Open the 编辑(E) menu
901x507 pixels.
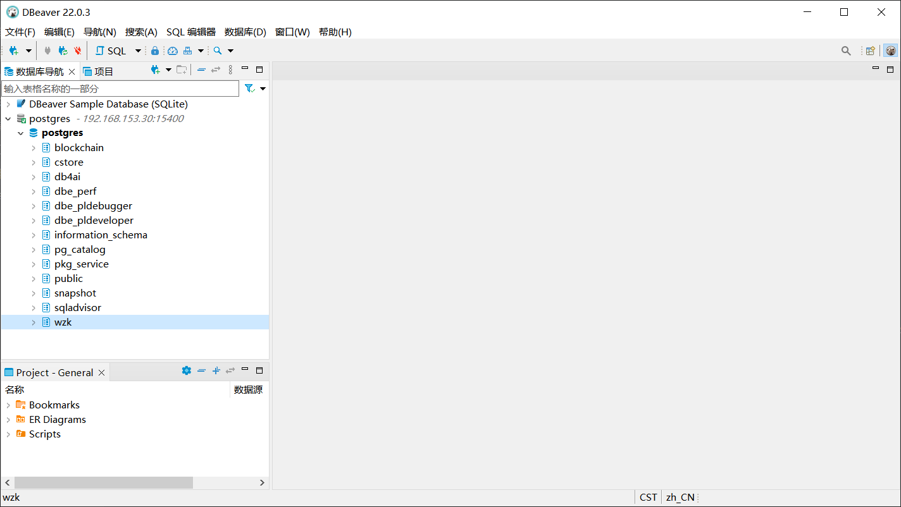tap(59, 32)
